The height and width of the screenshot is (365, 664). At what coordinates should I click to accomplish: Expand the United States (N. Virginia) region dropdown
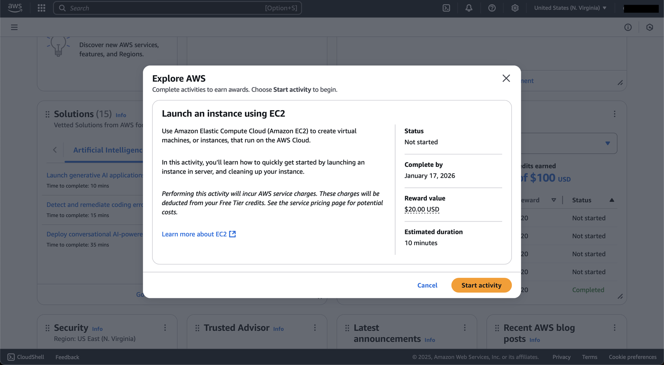click(570, 8)
